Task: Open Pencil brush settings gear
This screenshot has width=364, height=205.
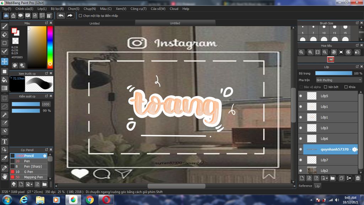Action: (x=44, y=156)
